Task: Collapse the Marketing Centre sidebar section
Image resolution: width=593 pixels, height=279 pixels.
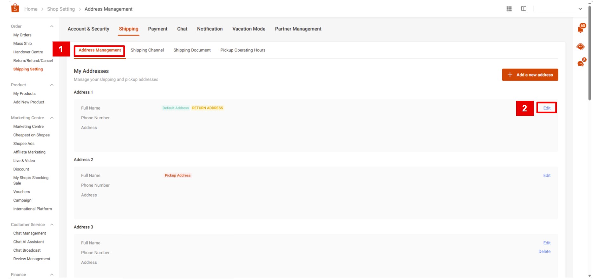Action: [x=52, y=118]
